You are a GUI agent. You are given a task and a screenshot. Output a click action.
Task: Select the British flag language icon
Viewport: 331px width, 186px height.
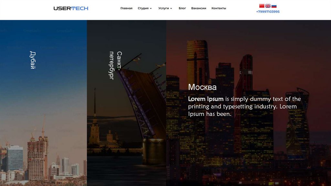[x=268, y=6]
